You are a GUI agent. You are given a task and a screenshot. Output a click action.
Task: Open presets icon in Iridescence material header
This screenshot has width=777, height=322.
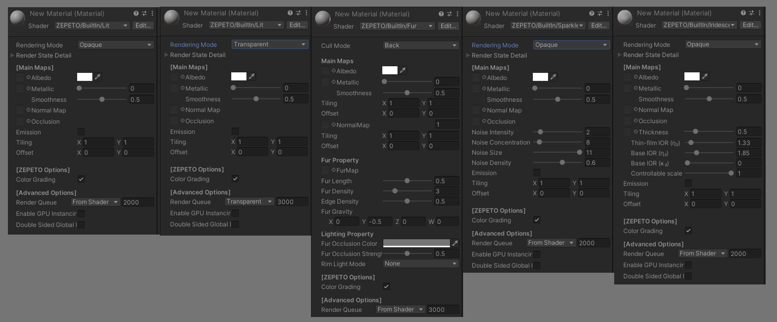click(x=752, y=13)
